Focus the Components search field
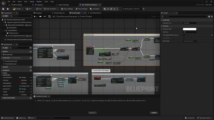 click(21, 16)
